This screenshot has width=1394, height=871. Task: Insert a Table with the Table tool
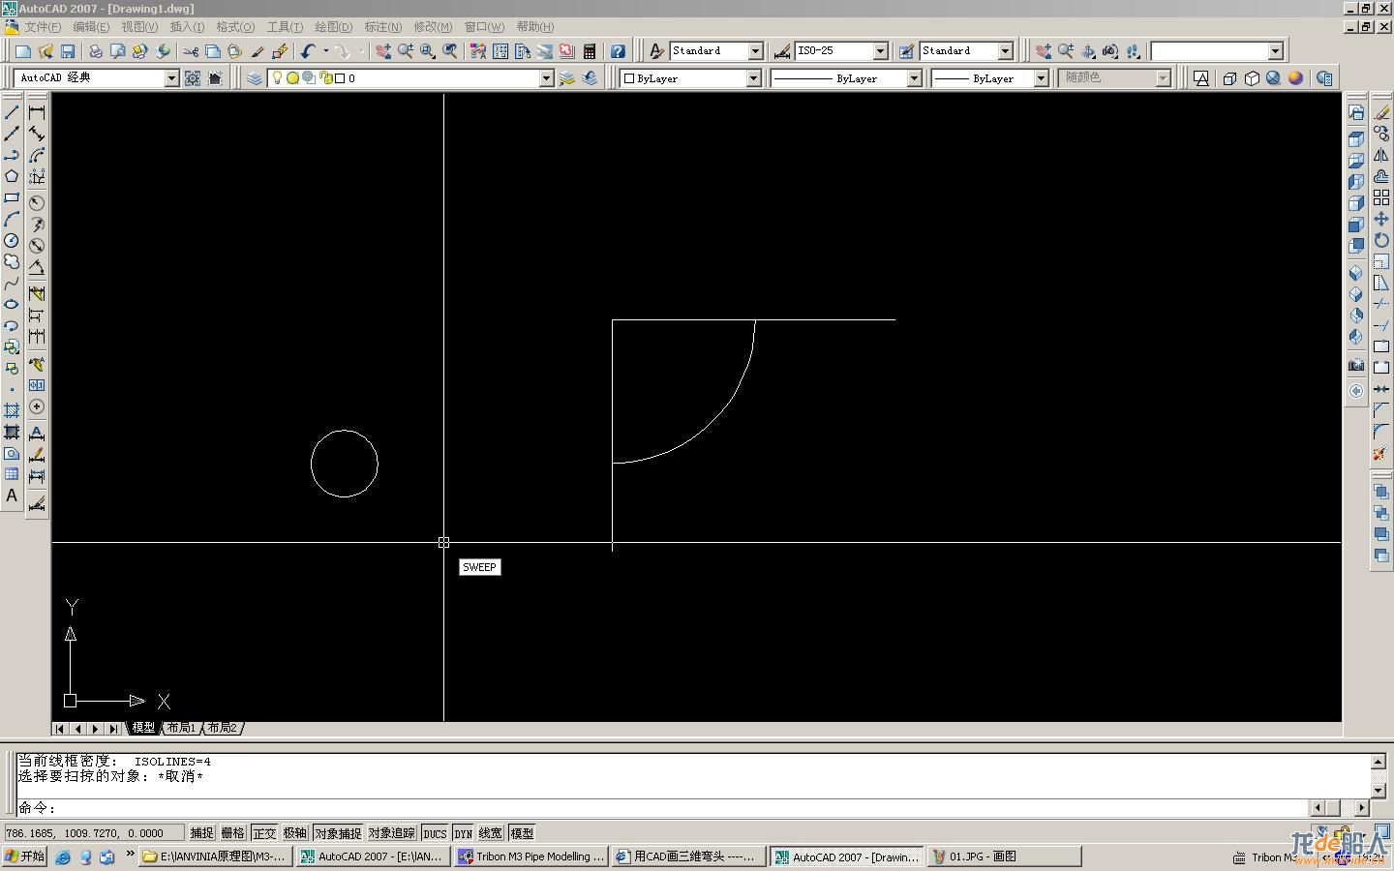(x=12, y=474)
